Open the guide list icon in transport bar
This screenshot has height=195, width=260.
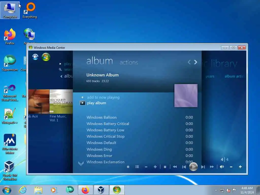[x=137, y=167]
